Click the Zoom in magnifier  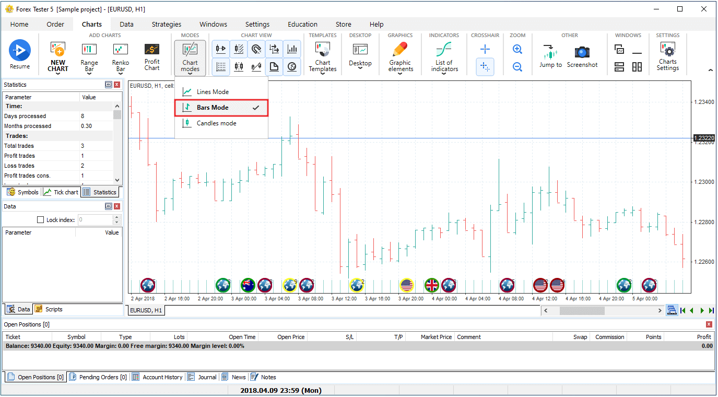pos(517,50)
